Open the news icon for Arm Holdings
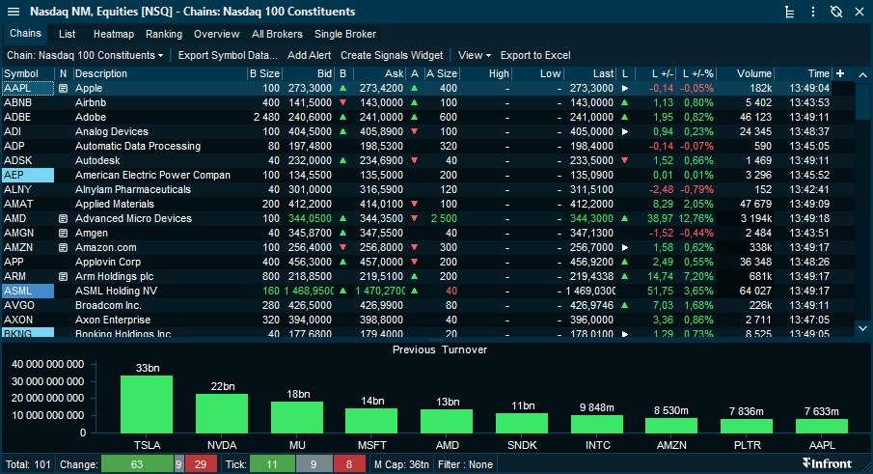873x474 pixels. coord(63,276)
